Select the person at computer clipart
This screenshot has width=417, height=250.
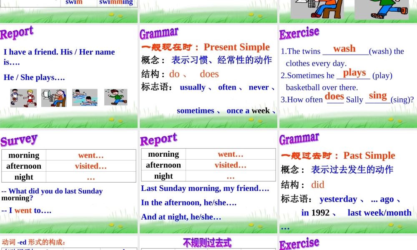click(54, 98)
